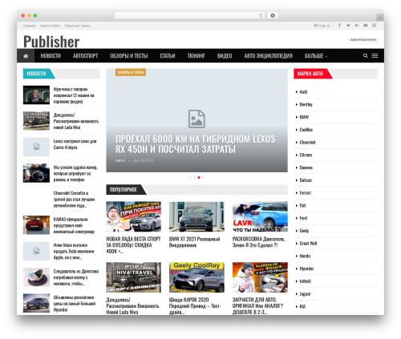Open the АВТО ЭНЦИКЛОПЕДИЯ menu item
This screenshot has width=401, height=339.
tap(268, 56)
